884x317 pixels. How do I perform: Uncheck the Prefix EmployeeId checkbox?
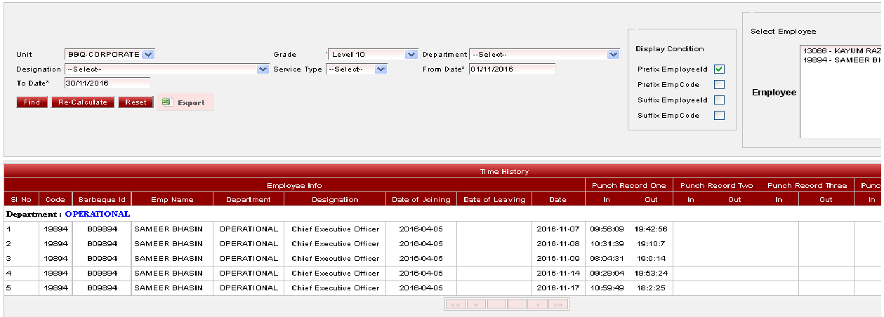[719, 69]
